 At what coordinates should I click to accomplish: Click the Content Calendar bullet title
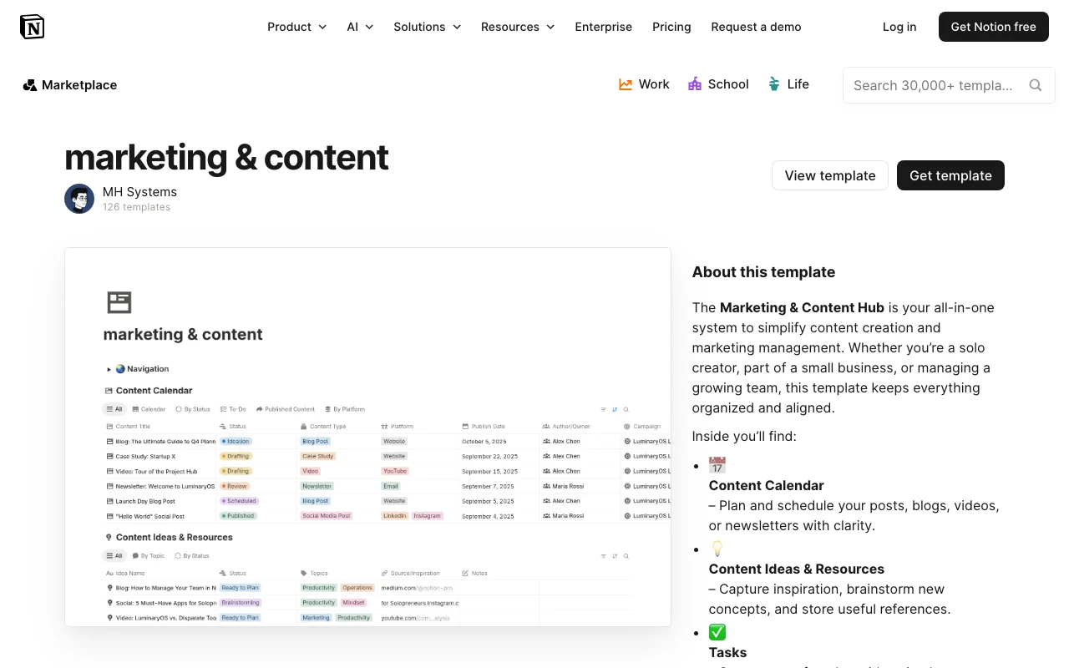point(766,485)
